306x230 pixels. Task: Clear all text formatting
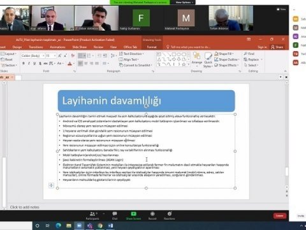pos(73,56)
